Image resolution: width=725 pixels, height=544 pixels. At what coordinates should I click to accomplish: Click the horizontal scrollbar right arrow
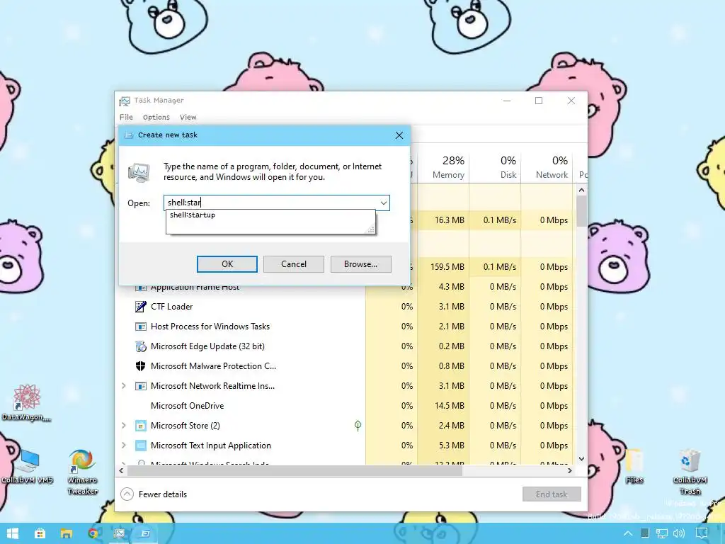pyautogui.click(x=570, y=470)
